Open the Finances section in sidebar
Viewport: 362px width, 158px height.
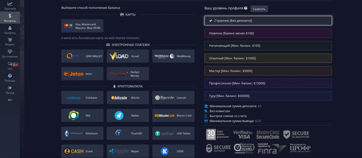tap(10, 18)
